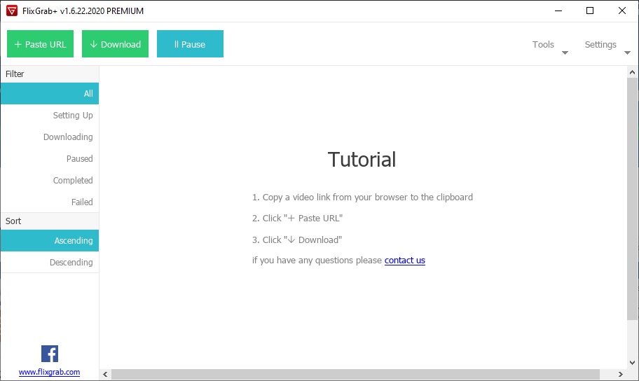Screen dimensions: 639x381
Task: Filter by Setting Up
Action: tap(50, 116)
